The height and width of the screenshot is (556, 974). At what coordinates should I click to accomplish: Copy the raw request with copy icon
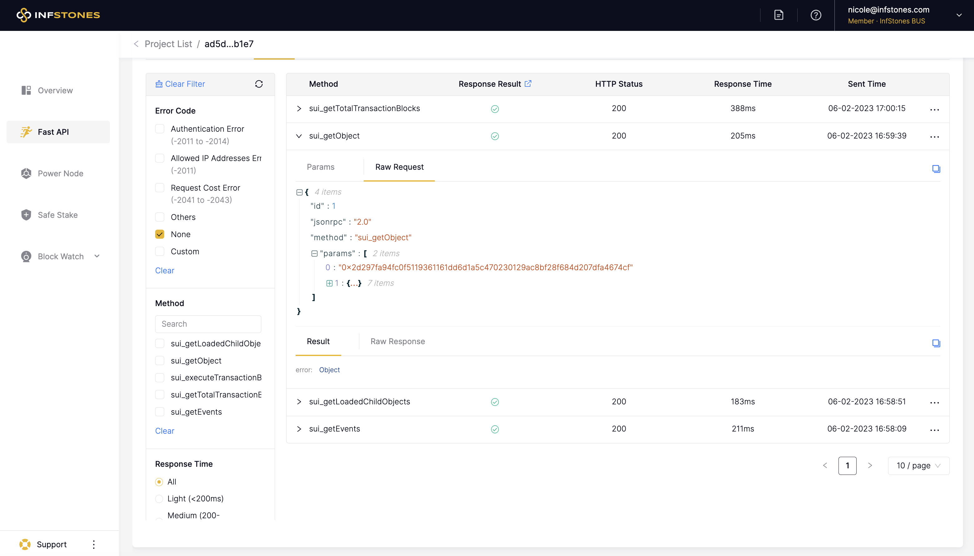[936, 169]
